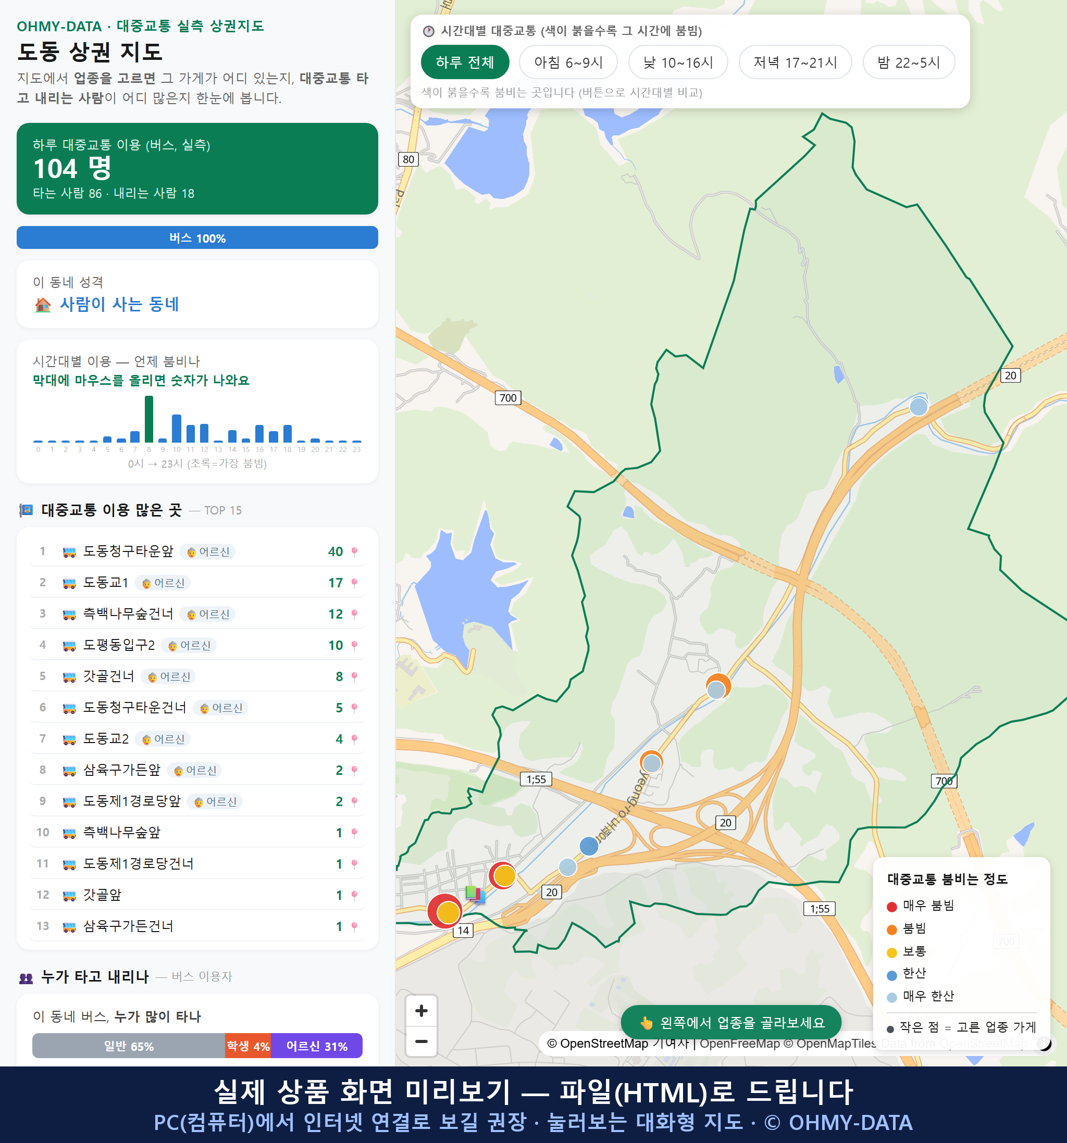Switch to the 낮 10~16시 time filter
This screenshot has width=1067, height=1143.
point(678,62)
